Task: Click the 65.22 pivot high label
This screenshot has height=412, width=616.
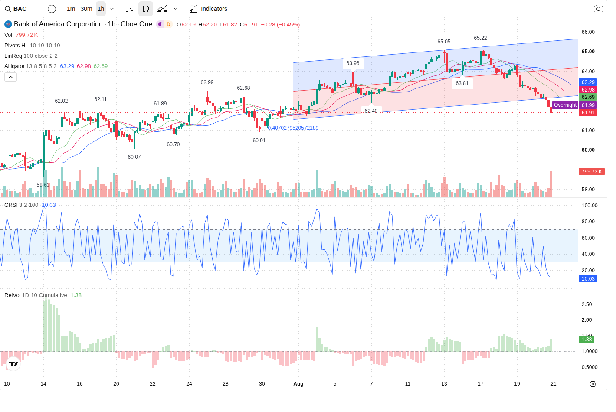Action: (x=480, y=38)
